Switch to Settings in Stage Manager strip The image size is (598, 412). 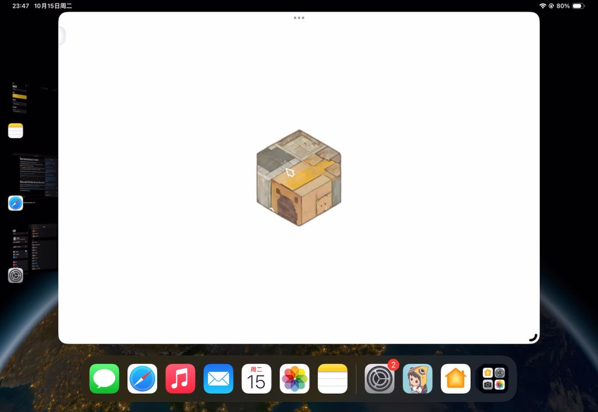[16, 275]
